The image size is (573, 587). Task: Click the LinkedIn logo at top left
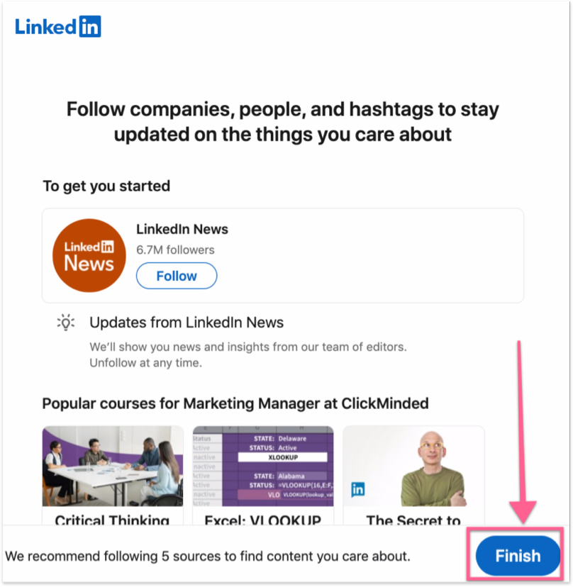point(58,26)
